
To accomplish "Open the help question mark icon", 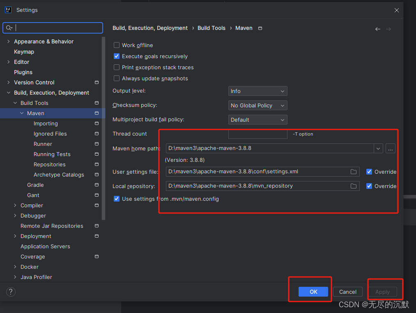I will (x=11, y=292).
